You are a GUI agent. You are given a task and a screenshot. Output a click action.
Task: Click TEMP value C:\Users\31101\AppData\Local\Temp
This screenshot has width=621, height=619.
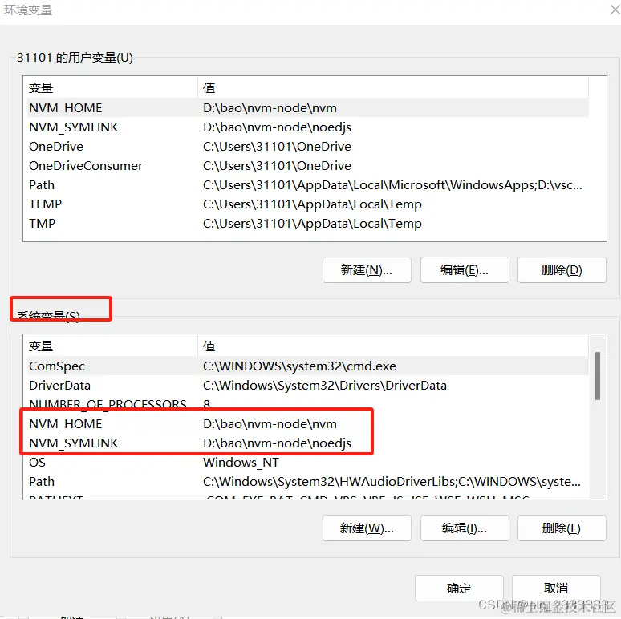[312, 204]
